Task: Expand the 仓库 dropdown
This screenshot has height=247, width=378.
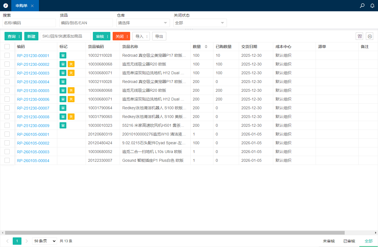Action: [x=143, y=23]
